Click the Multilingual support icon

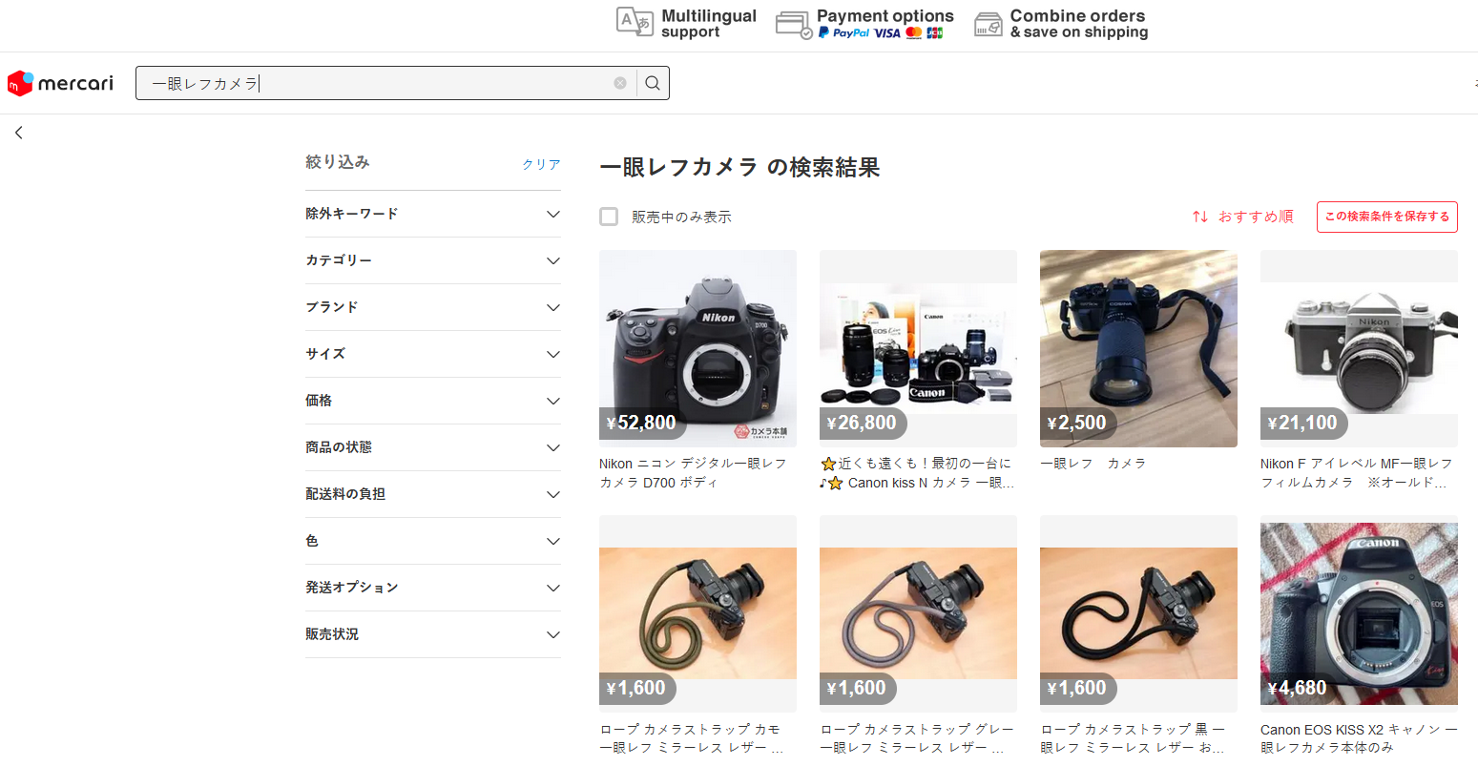tap(635, 23)
